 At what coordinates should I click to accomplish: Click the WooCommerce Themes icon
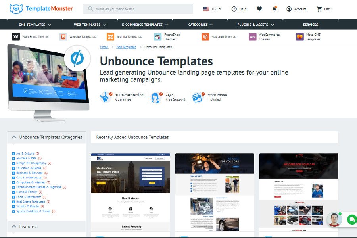253,36
